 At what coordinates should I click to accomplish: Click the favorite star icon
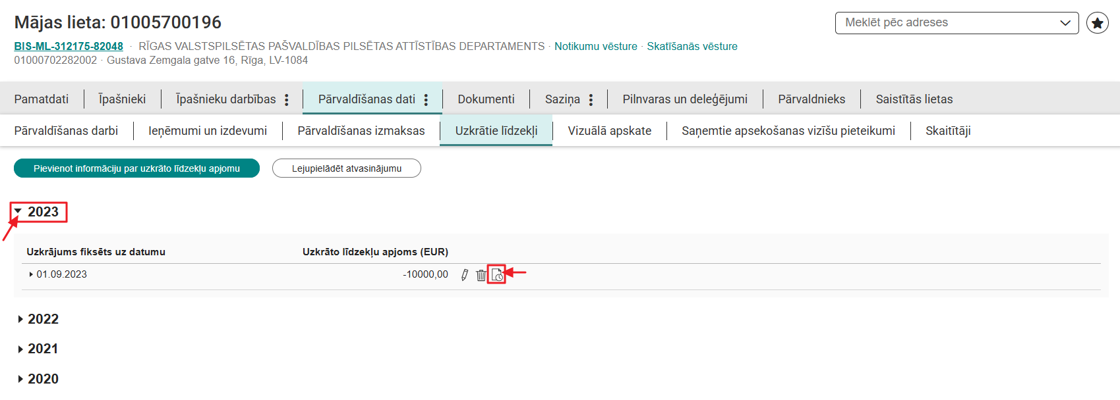click(x=1098, y=23)
